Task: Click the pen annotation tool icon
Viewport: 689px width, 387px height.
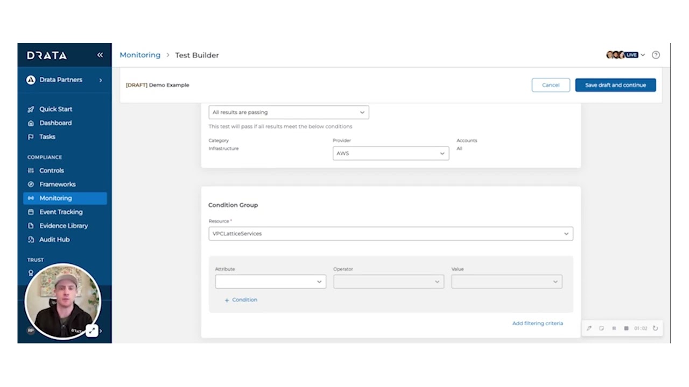Action: pyautogui.click(x=589, y=328)
